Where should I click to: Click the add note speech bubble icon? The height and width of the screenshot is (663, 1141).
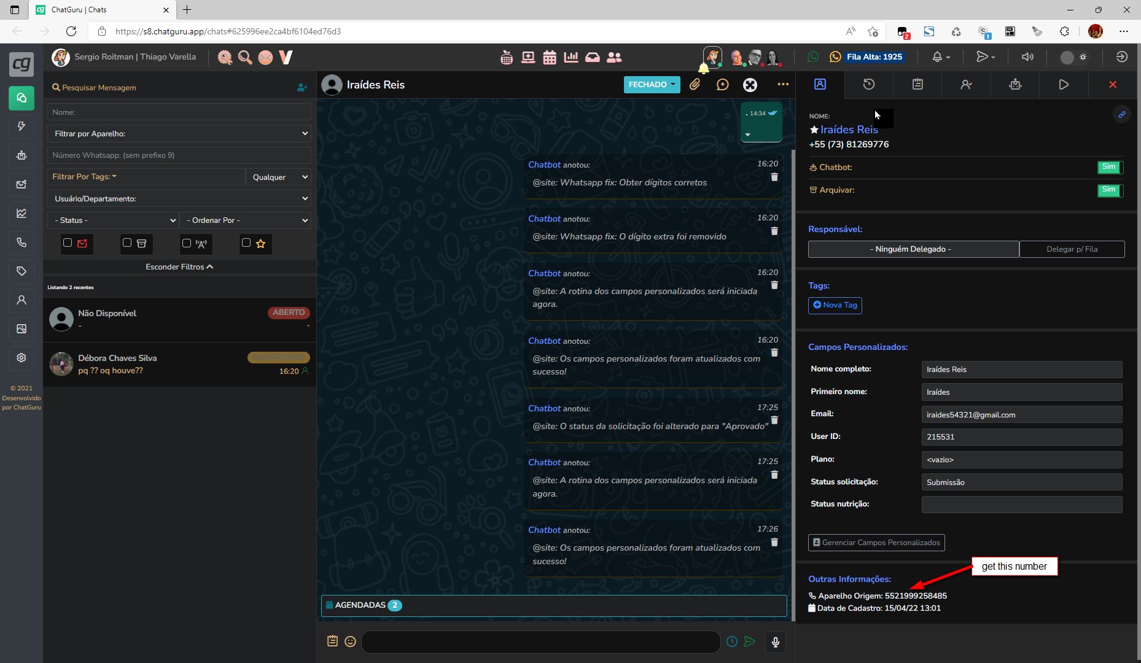[722, 85]
